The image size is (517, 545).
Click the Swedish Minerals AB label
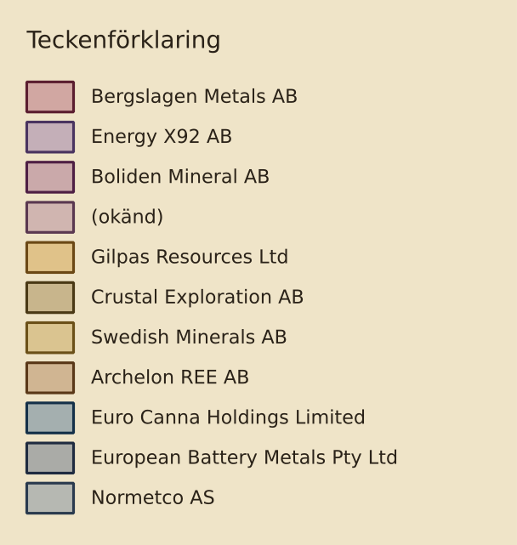[x=189, y=338]
